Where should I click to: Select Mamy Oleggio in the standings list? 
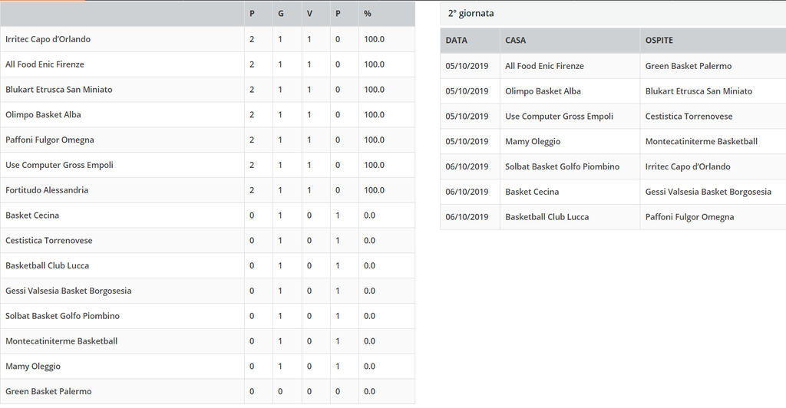(32, 367)
